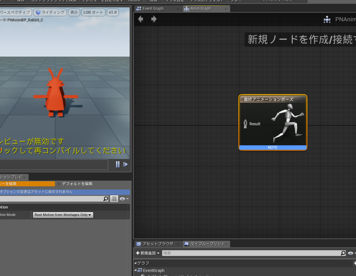Viewport: 356px width, 276px height.
Task: Click the details panel search magnifier icon
Action: click(106, 199)
